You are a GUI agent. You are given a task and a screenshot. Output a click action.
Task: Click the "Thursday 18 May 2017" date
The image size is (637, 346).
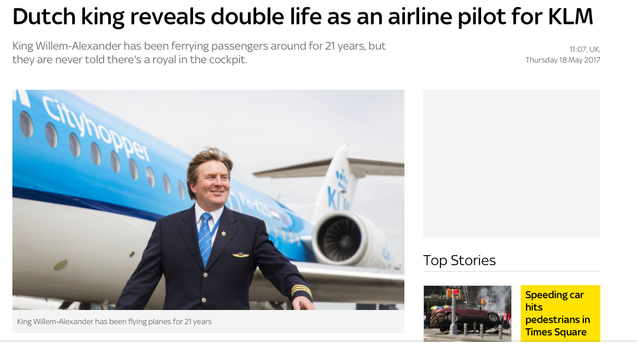[x=563, y=60]
